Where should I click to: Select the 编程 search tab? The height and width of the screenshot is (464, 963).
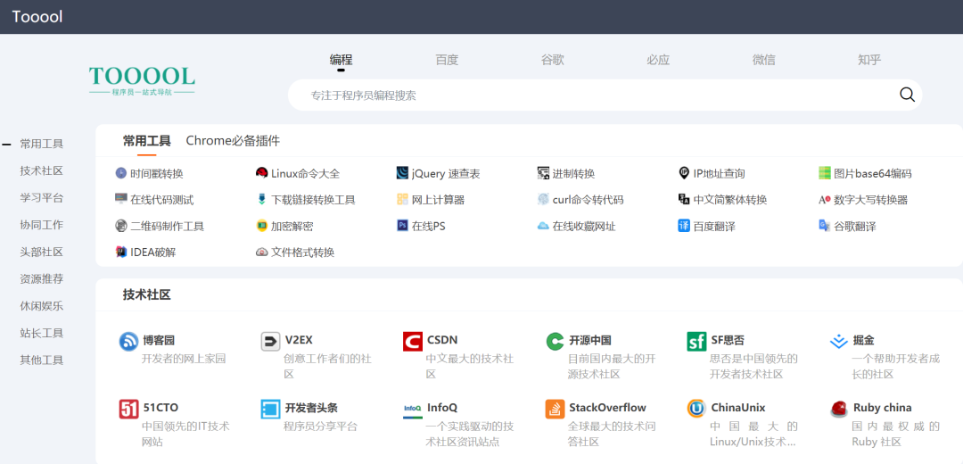click(341, 60)
